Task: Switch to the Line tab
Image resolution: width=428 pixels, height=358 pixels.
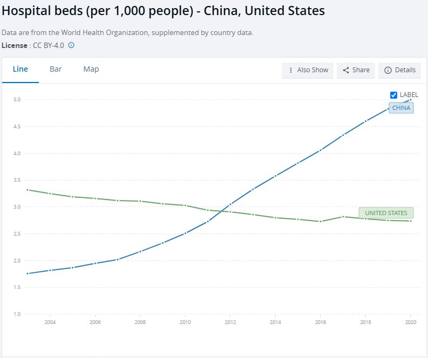Action: click(x=21, y=69)
